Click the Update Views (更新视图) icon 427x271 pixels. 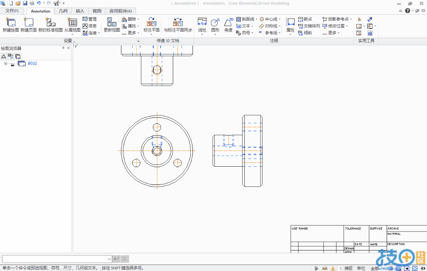(x=111, y=22)
